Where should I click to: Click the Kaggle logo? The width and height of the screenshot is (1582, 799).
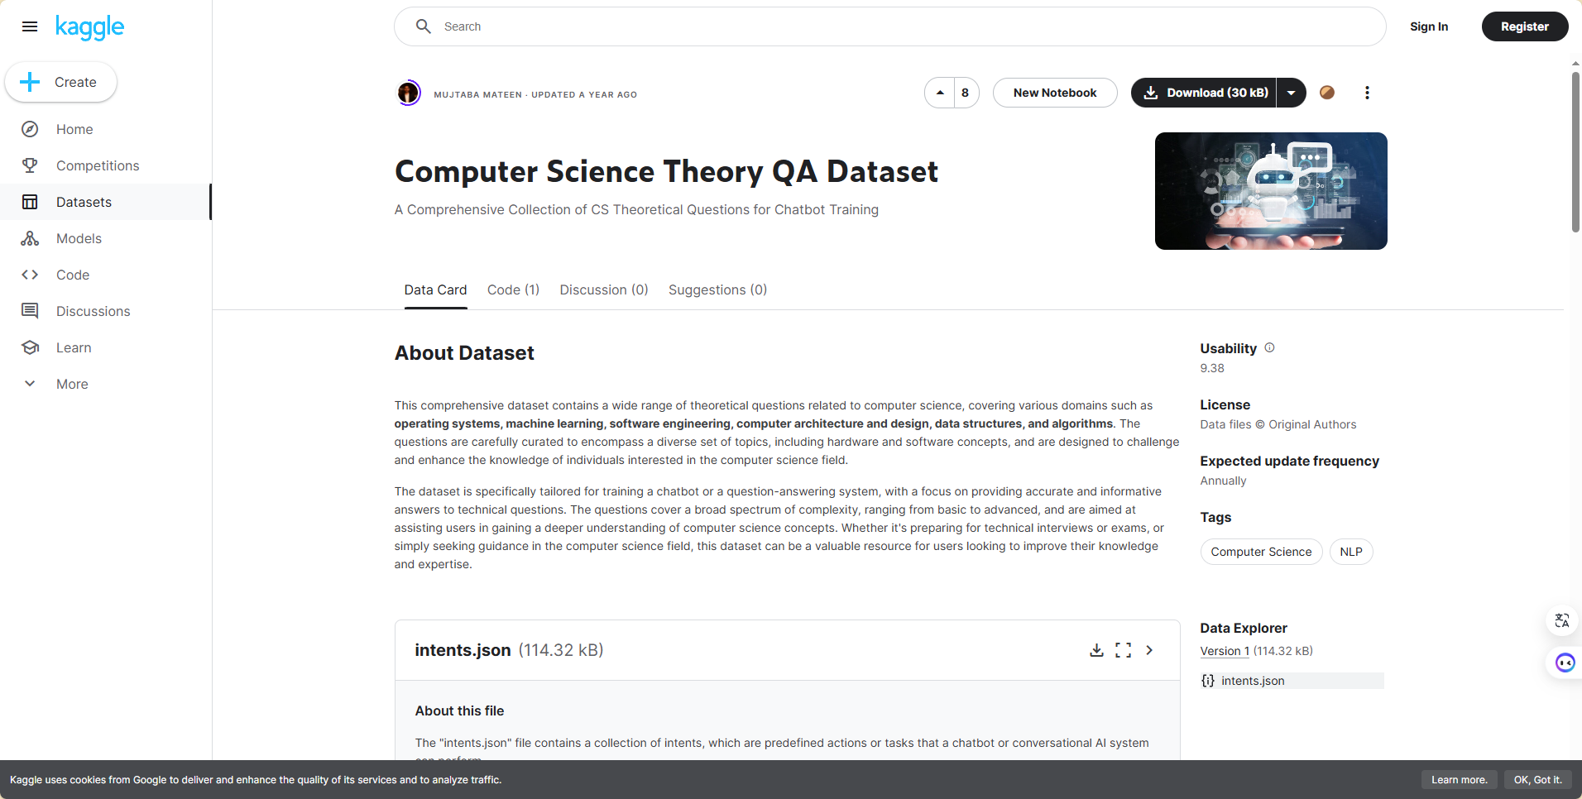click(90, 26)
